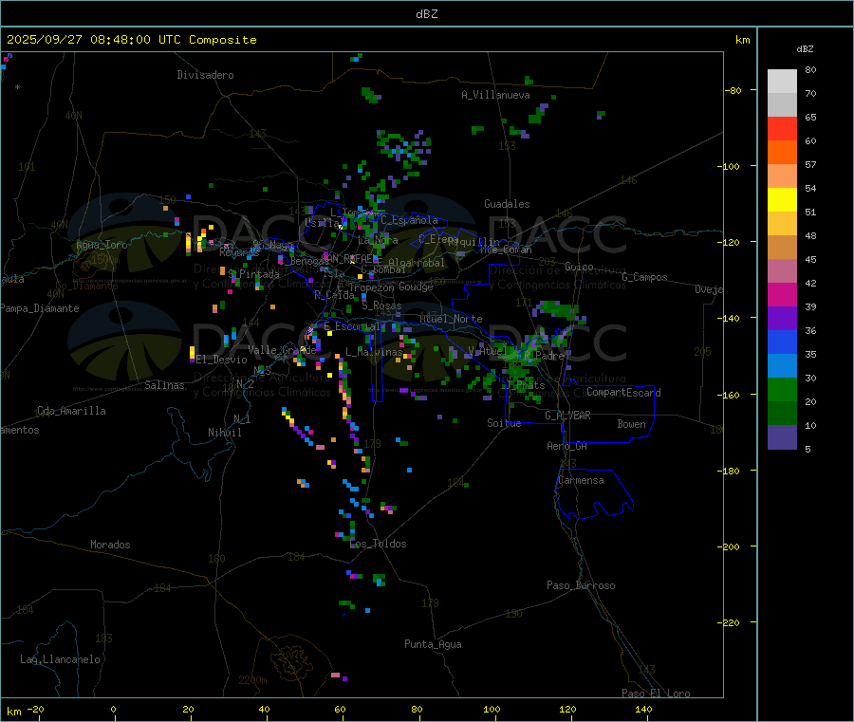854x722 pixels.
Task: Click the 100 km horizontal axis tick
Action: click(x=492, y=709)
